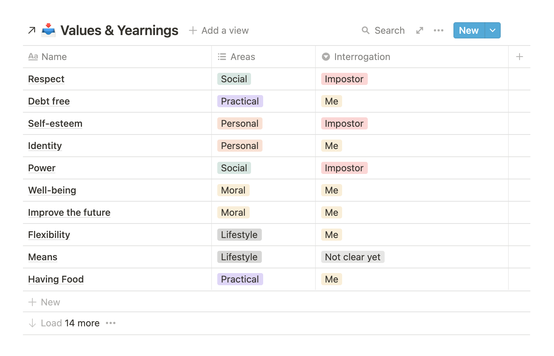Change Me tag in Flexibility row

point(332,235)
